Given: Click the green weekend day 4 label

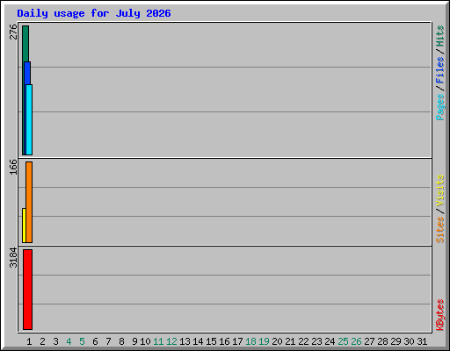Looking at the screenshot, I should 69,341.
